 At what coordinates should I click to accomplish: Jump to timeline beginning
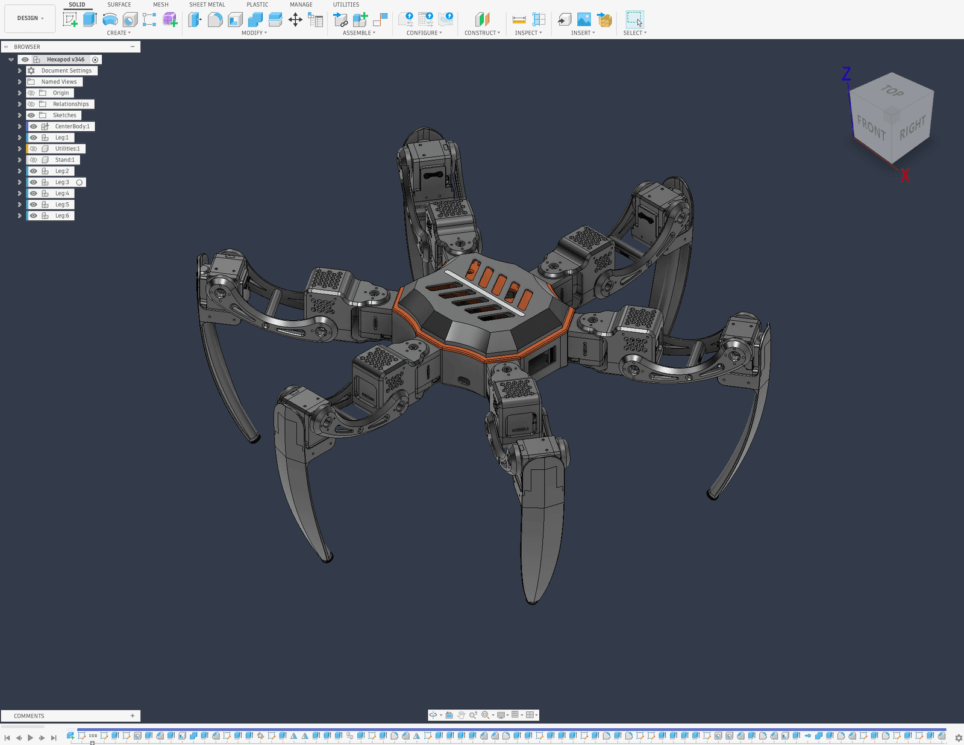(7, 737)
